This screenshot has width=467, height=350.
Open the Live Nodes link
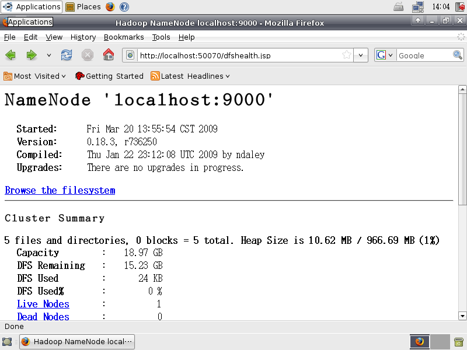click(x=43, y=304)
